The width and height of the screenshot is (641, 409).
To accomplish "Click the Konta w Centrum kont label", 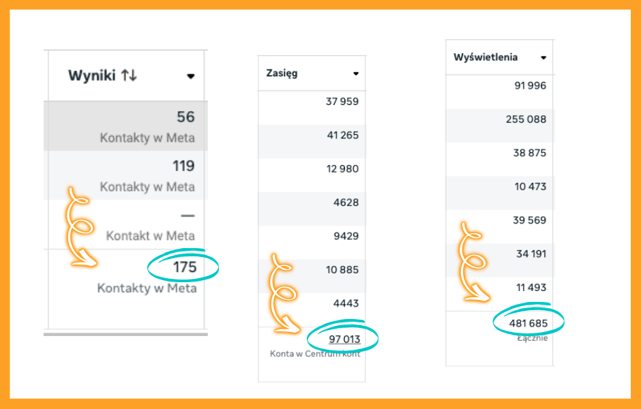I will pos(314,353).
